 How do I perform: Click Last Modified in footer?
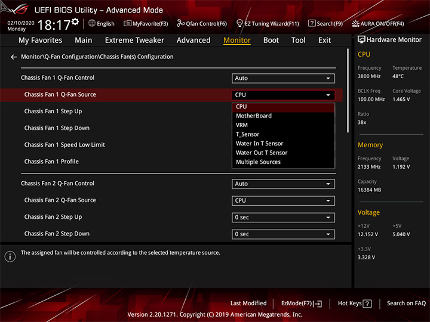tap(248, 304)
